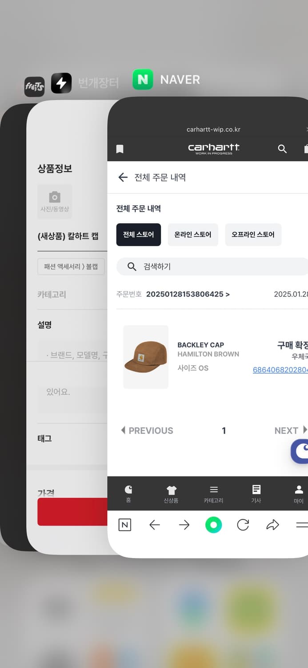
Task: Go to NEXT orders page
Action: coord(291,431)
